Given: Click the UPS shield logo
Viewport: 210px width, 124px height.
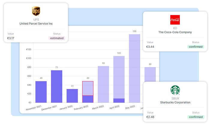Looking at the screenshot, I should 36,12.
